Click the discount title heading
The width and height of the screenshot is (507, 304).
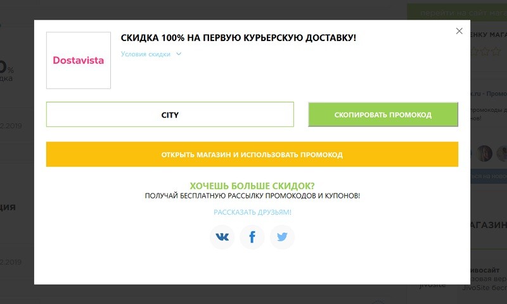pos(238,38)
